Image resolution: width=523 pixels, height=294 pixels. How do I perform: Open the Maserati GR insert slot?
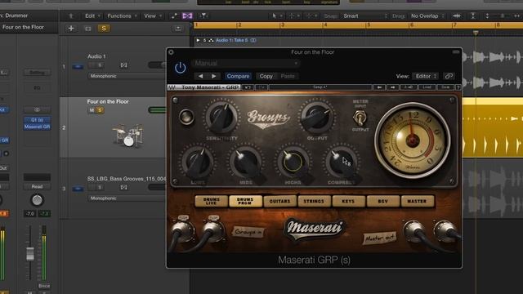pos(37,127)
